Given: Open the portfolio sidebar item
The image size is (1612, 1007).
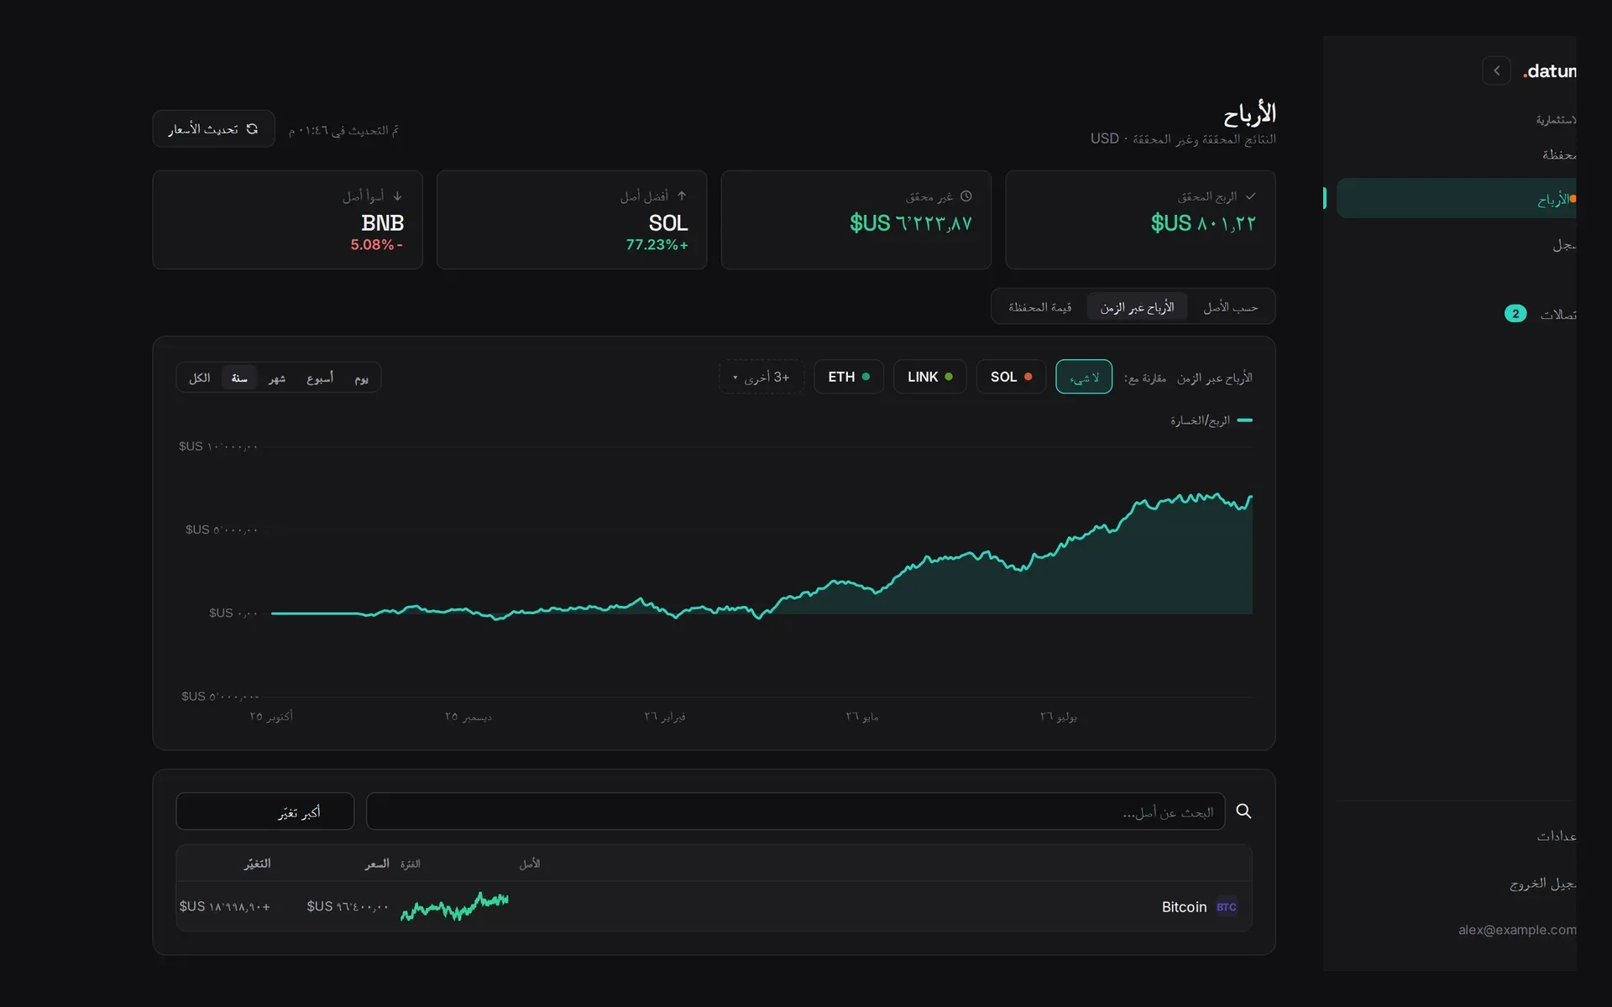Looking at the screenshot, I should tap(1457, 154).
